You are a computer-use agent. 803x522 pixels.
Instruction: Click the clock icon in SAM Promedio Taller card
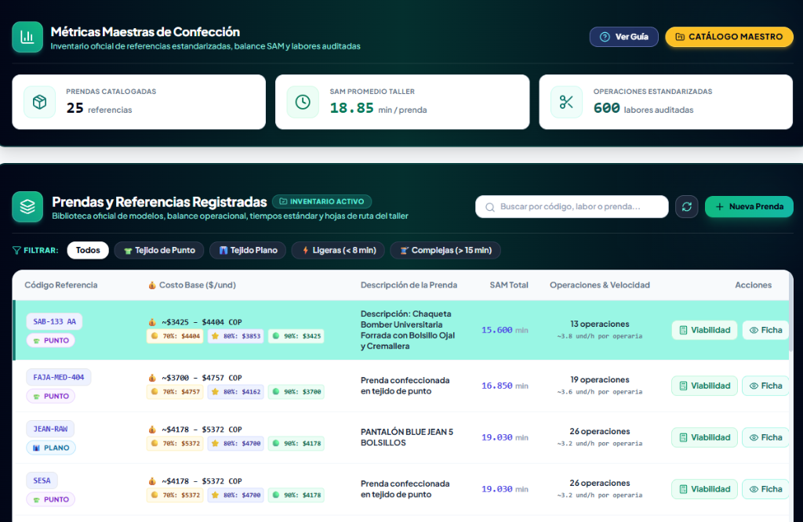[303, 102]
